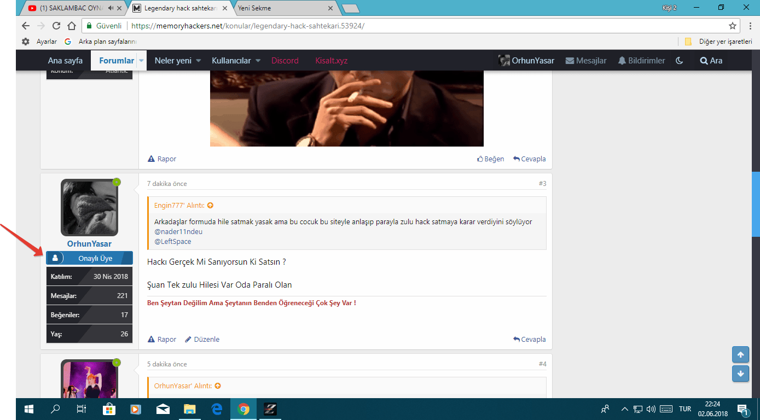Image resolution: width=760 pixels, height=420 pixels.
Task: Open post #3 permalink
Action: tap(542, 184)
